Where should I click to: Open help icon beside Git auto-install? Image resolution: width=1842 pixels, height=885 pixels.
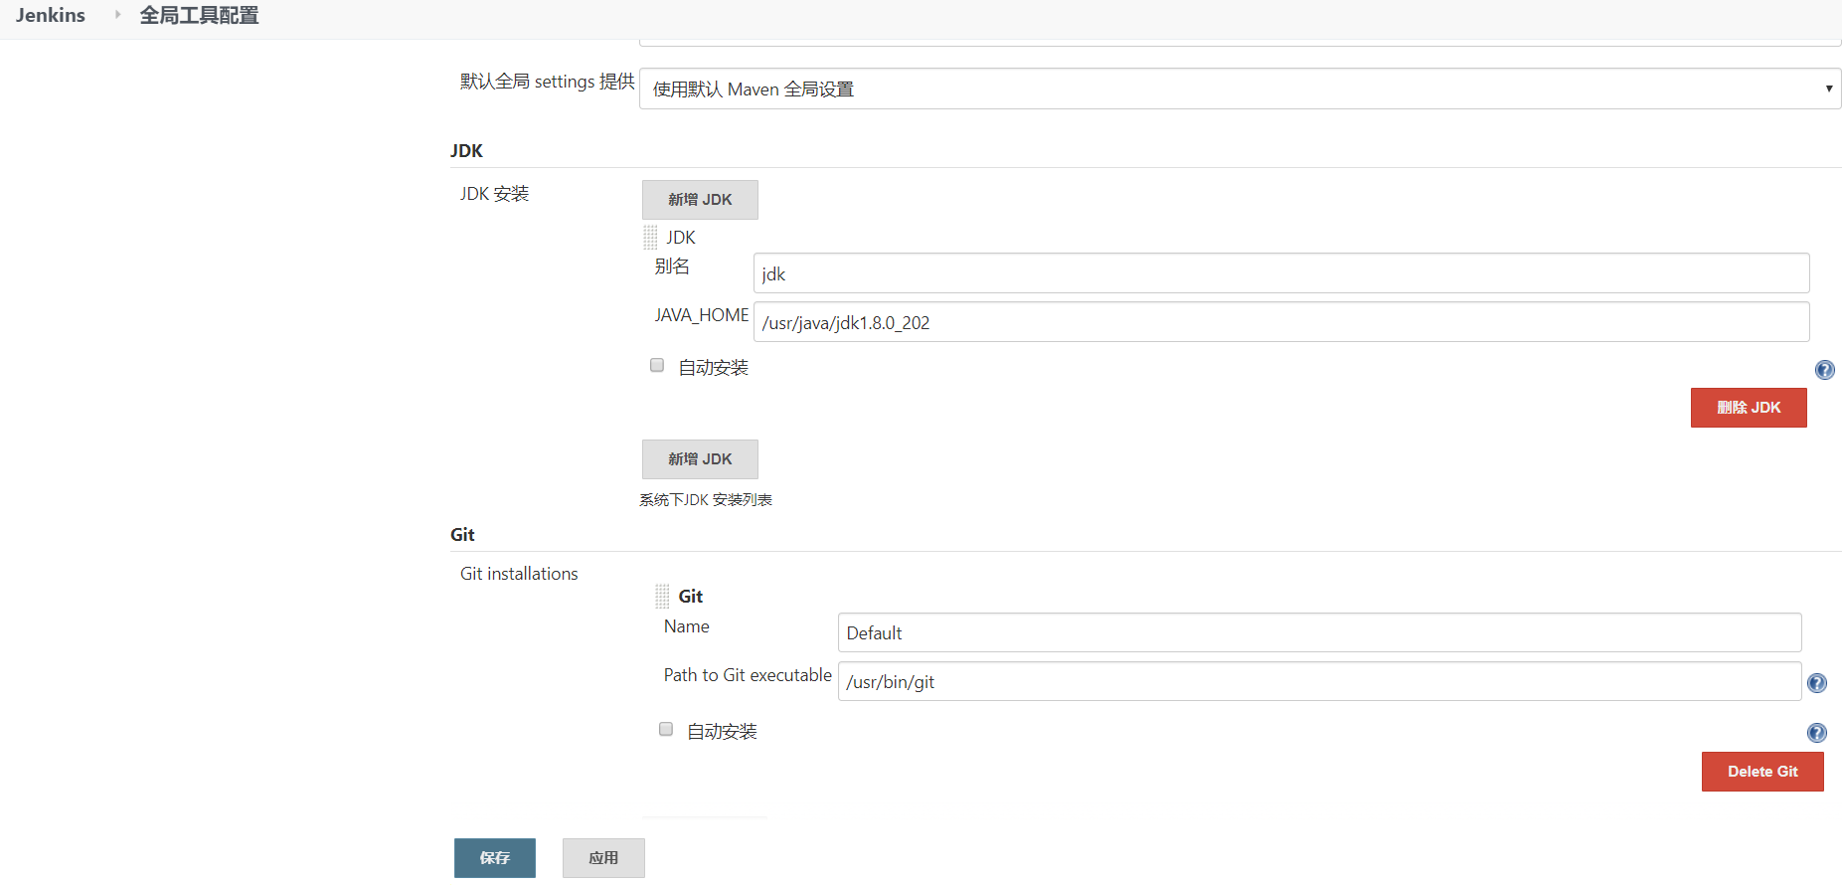(1816, 733)
